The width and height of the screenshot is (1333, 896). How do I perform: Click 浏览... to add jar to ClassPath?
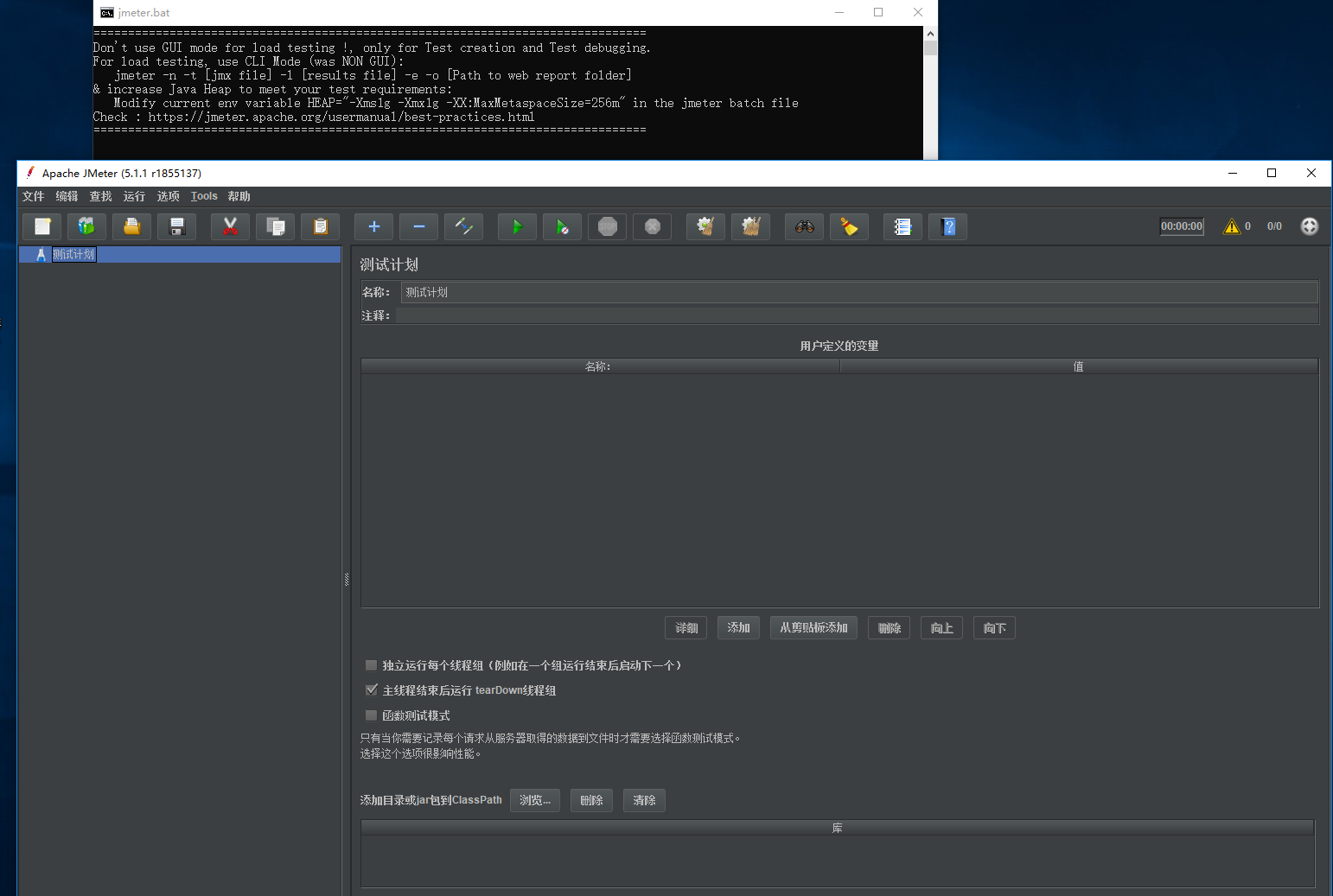click(535, 800)
